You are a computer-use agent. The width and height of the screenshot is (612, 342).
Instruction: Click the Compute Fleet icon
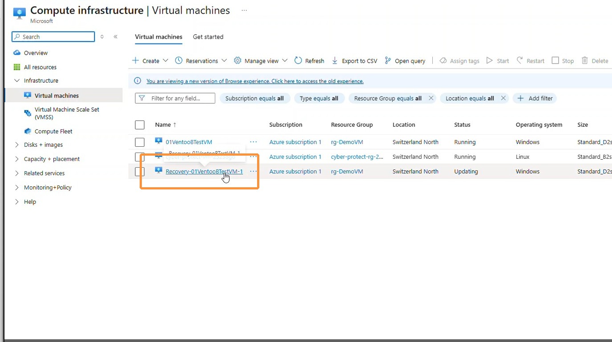28,131
